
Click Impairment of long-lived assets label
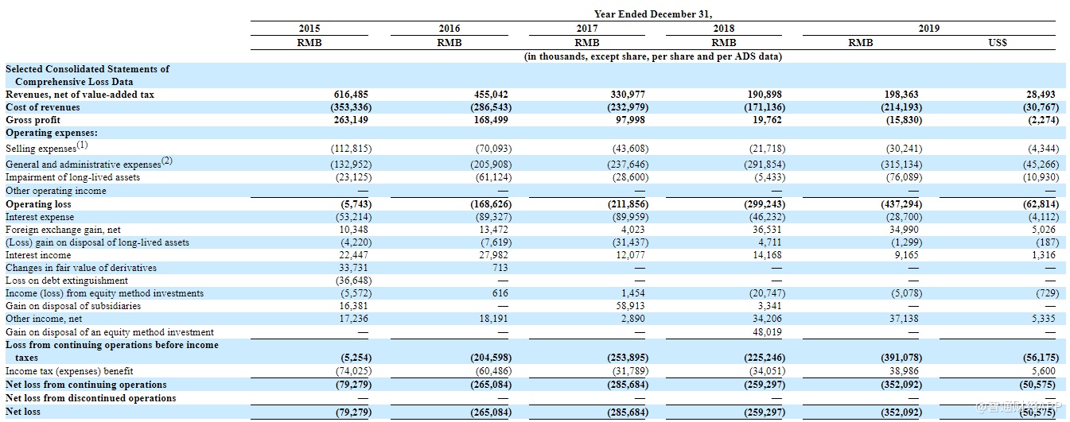click(72, 177)
